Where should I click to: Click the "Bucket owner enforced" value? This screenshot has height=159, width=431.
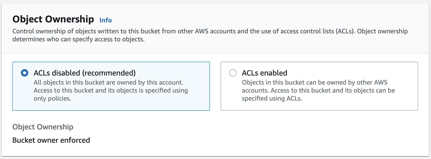(51, 140)
